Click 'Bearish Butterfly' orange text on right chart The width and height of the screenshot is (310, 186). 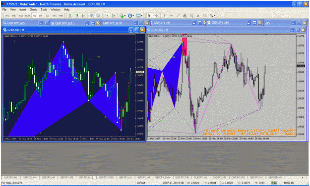pyautogui.click(x=221, y=131)
